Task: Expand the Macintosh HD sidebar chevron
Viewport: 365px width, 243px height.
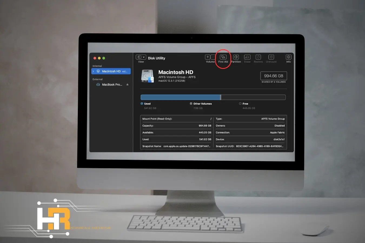Action: pyautogui.click(x=93, y=71)
